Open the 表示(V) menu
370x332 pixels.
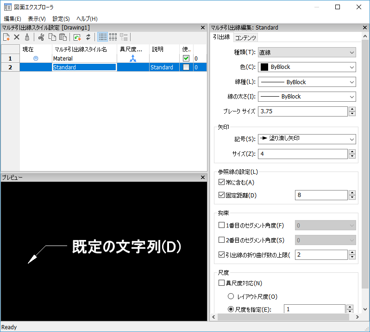pyautogui.click(x=37, y=18)
